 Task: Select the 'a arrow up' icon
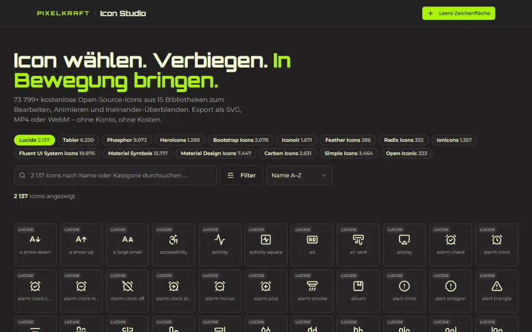coord(81,245)
